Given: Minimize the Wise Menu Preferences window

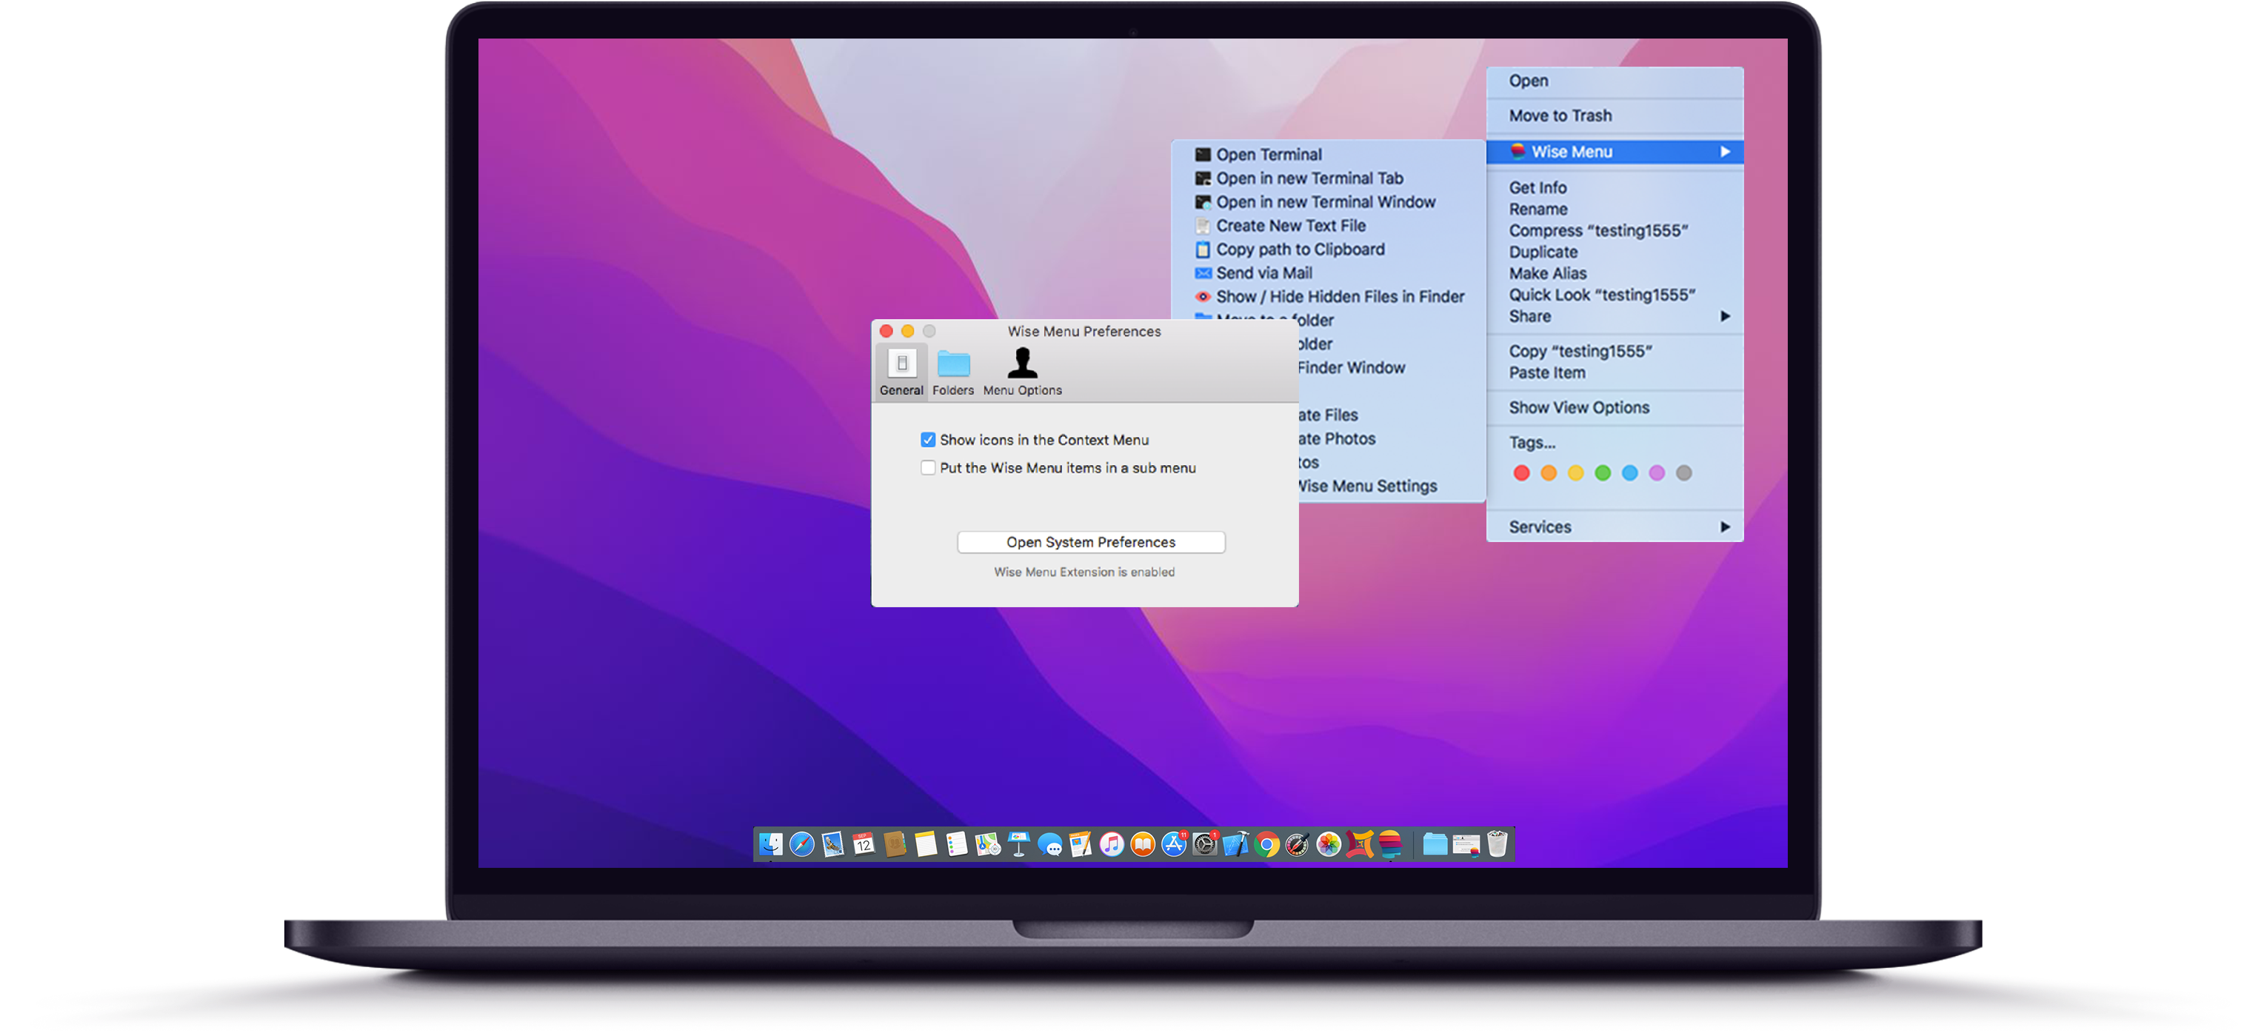Looking at the screenshot, I should [907, 332].
